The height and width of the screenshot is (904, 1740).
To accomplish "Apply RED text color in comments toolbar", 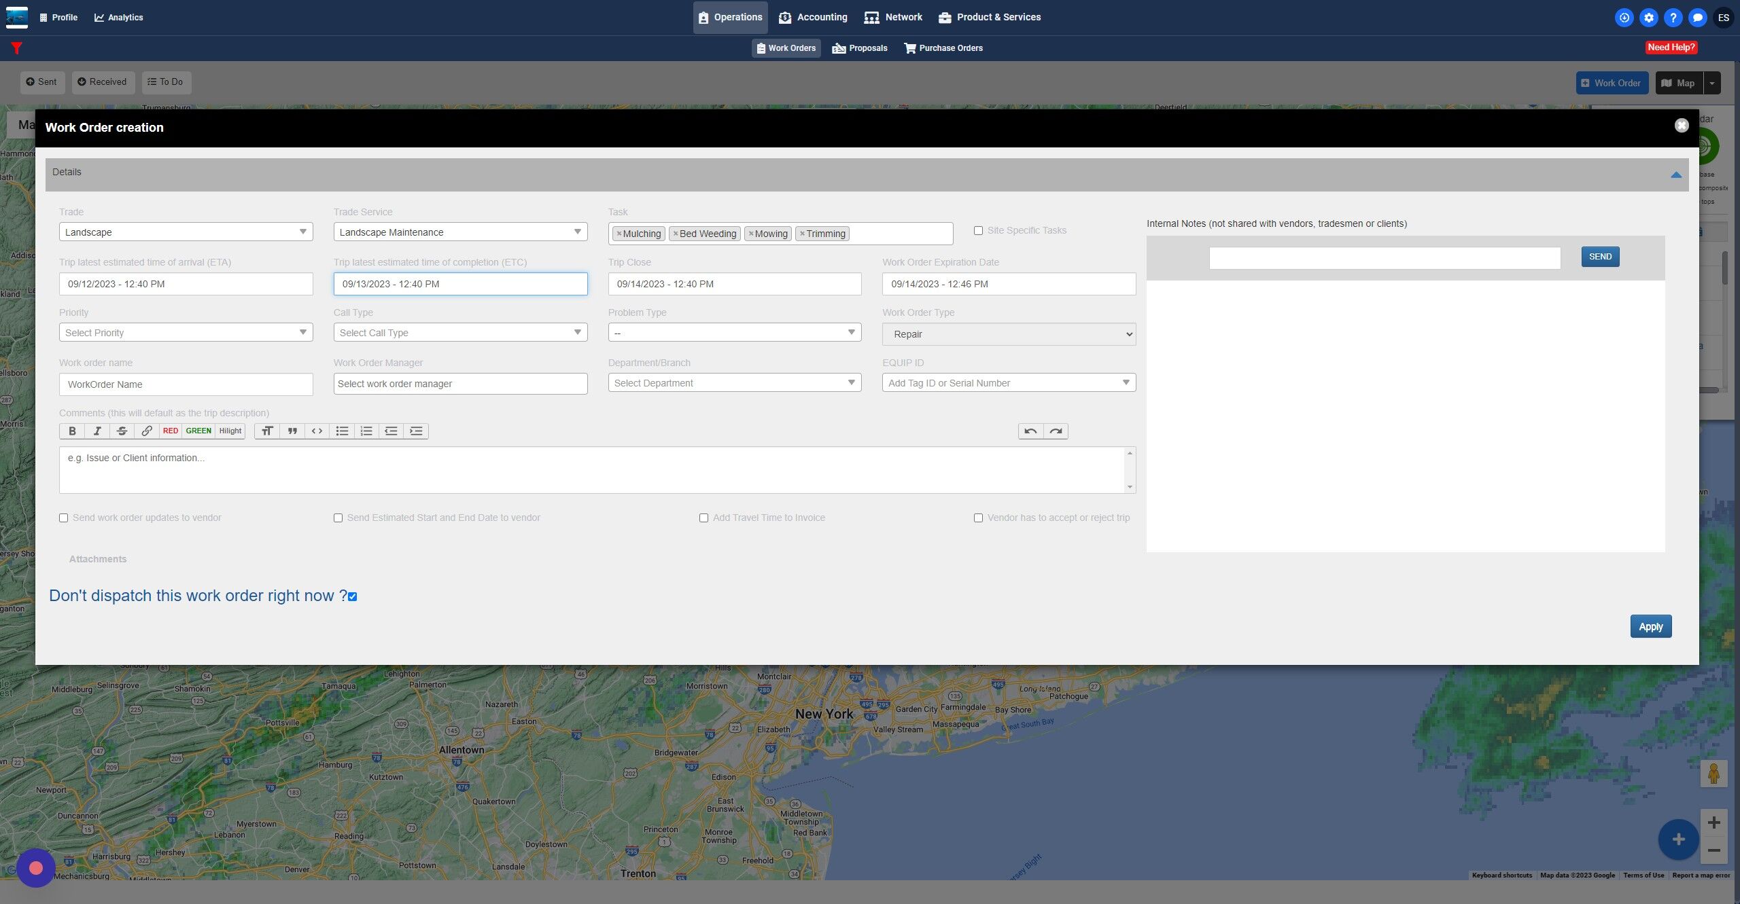I will [171, 431].
